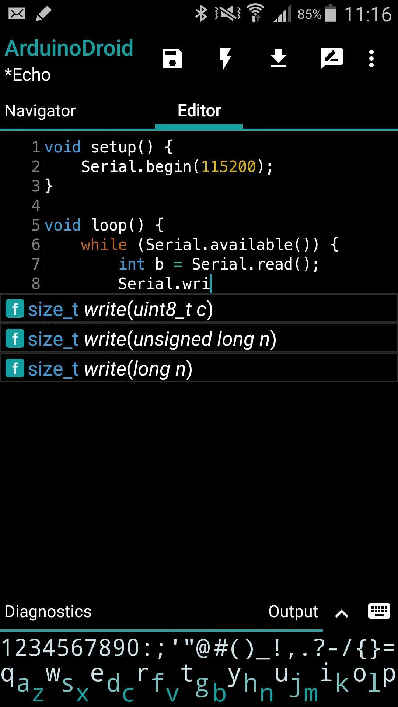The width and height of the screenshot is (398, 707).
Task: Select the write(uint8_t c) autocomplete suggestion
Action: (x=122, y=309)
